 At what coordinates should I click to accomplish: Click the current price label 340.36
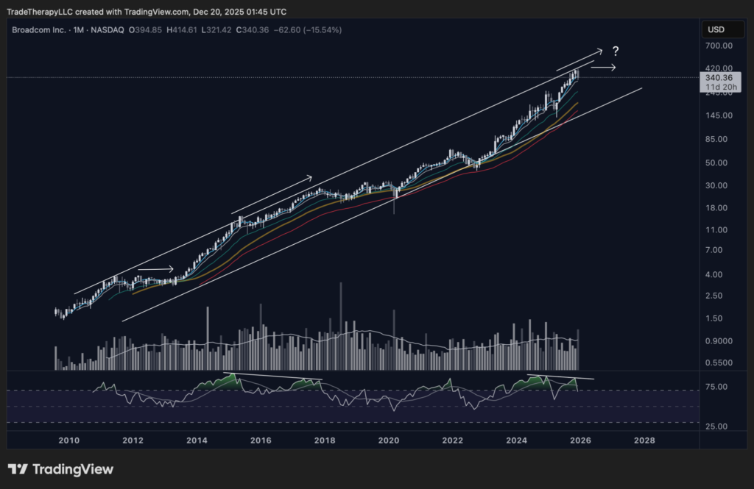[x=717, y=77]
